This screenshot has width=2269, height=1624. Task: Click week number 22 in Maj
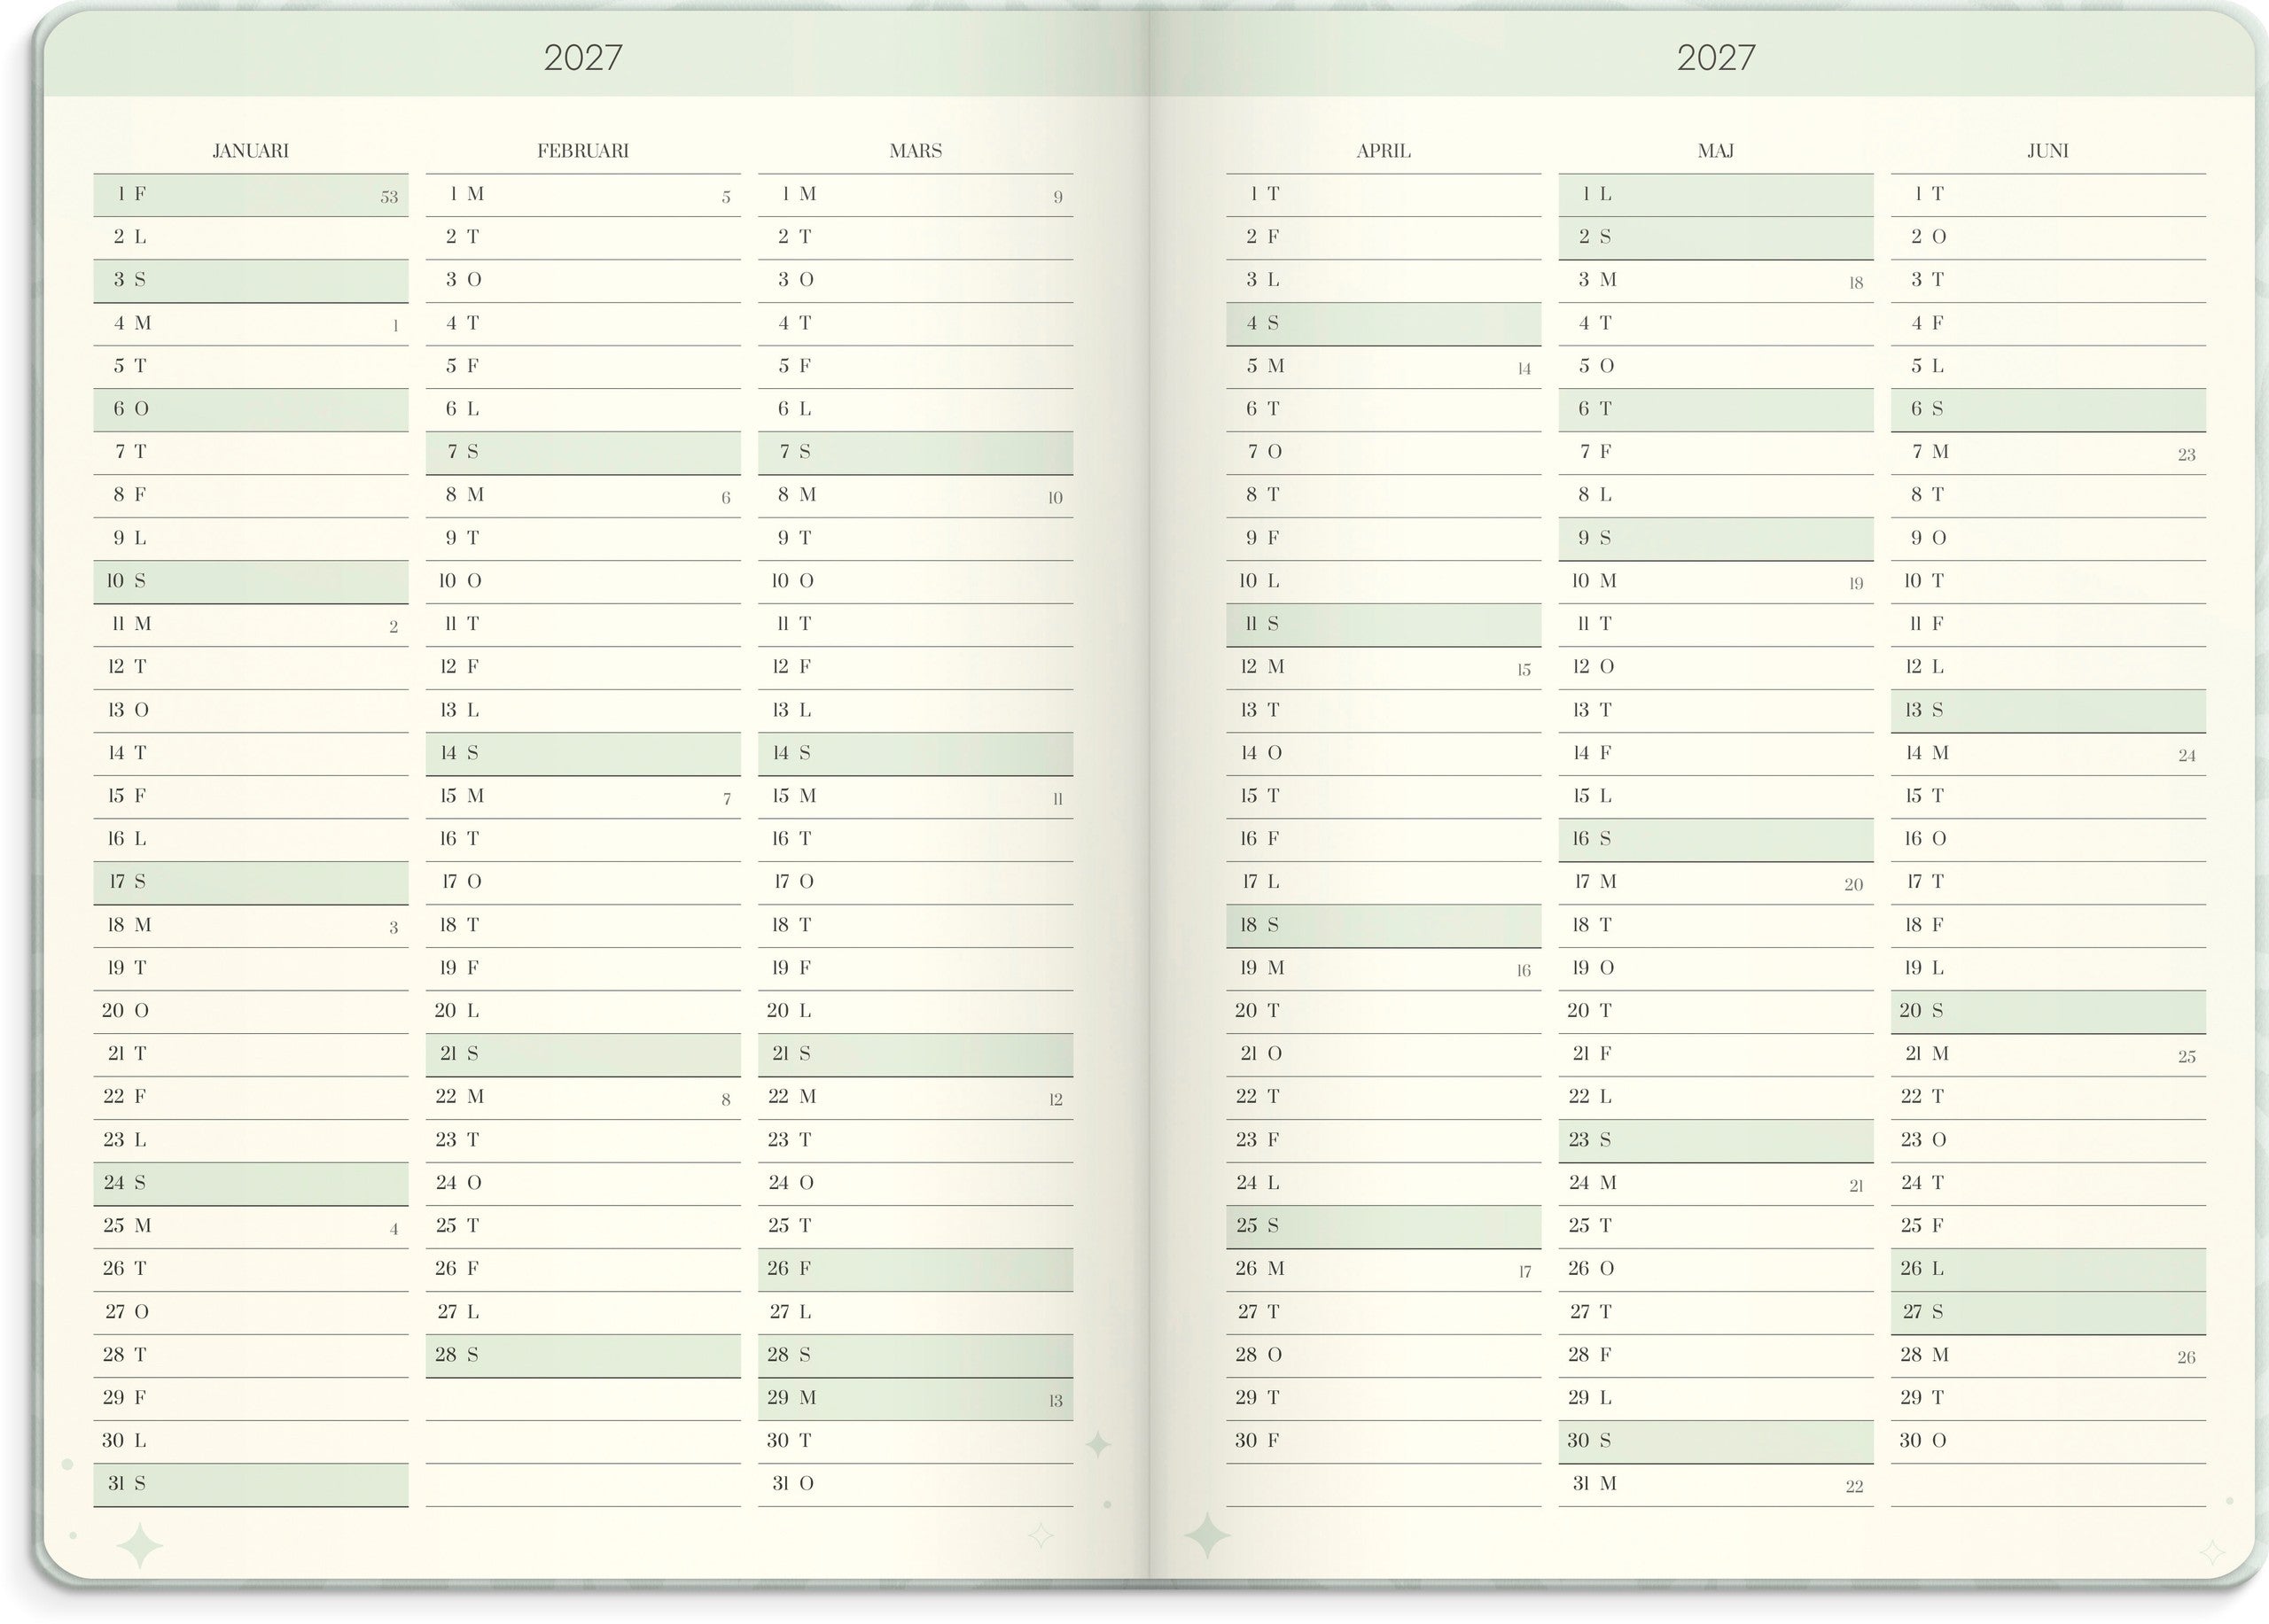[1855, 1488]
